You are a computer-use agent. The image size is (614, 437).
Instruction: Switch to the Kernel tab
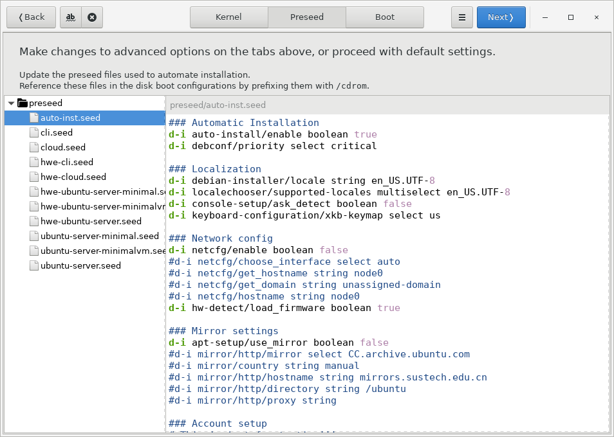[228, 17]
